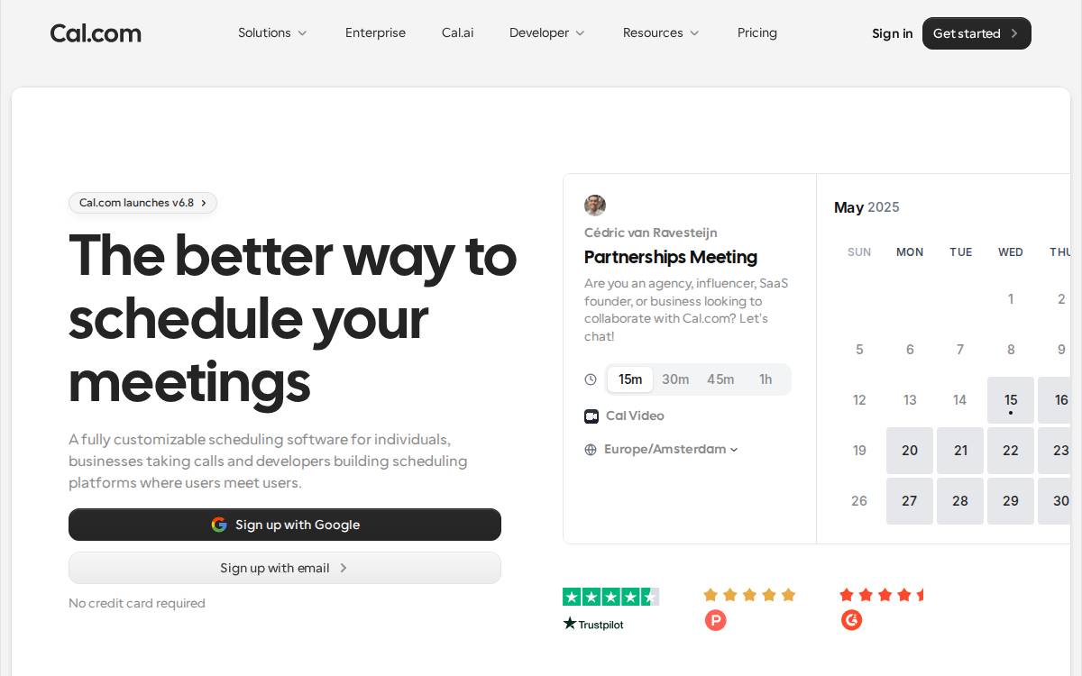This screenshot has height=676, width=1082.
Task: Choose the 1h duration option
Action: (766, 379)
